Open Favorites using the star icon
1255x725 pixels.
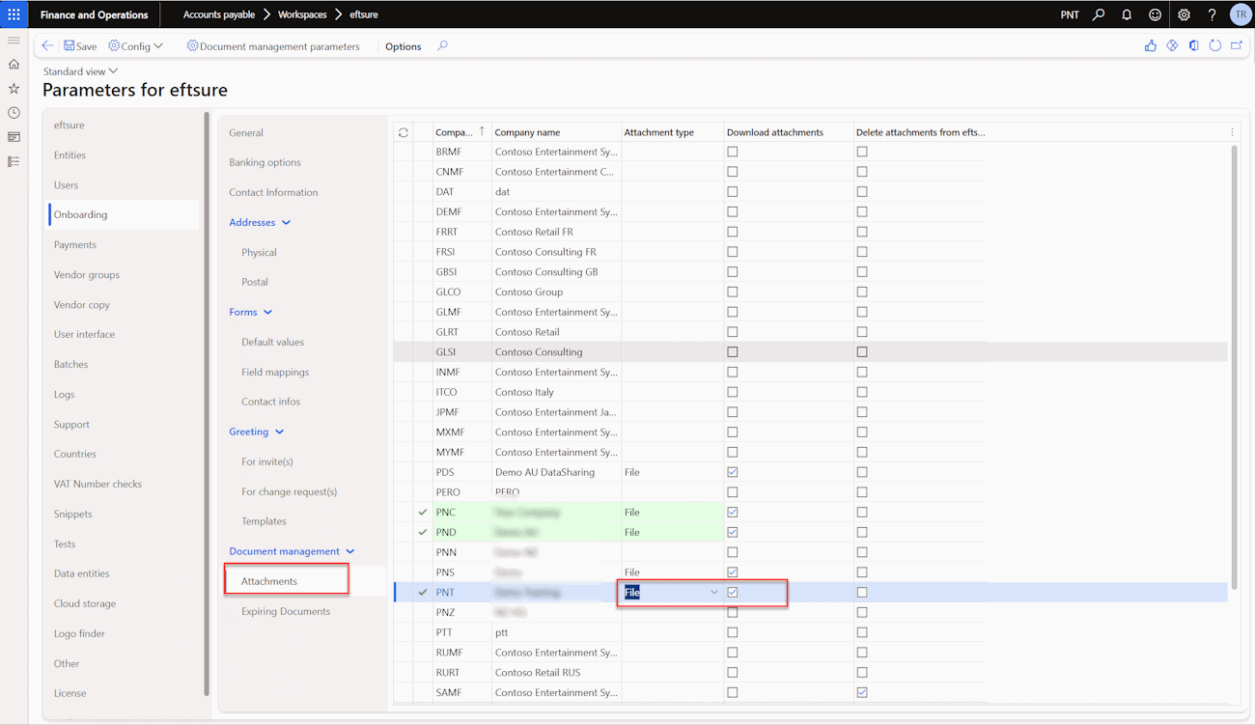click(14, 89)
